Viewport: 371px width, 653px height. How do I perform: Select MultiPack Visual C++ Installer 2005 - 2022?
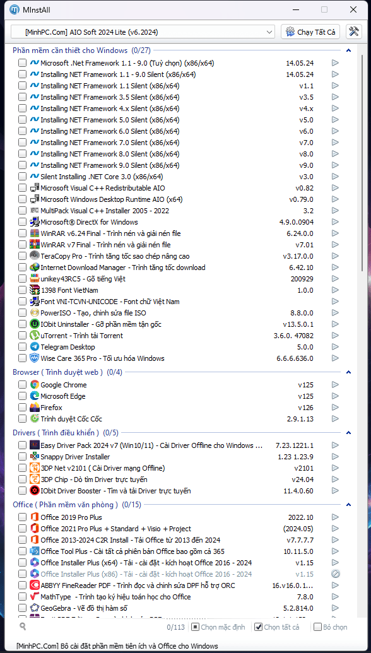(x=105, y=211)
